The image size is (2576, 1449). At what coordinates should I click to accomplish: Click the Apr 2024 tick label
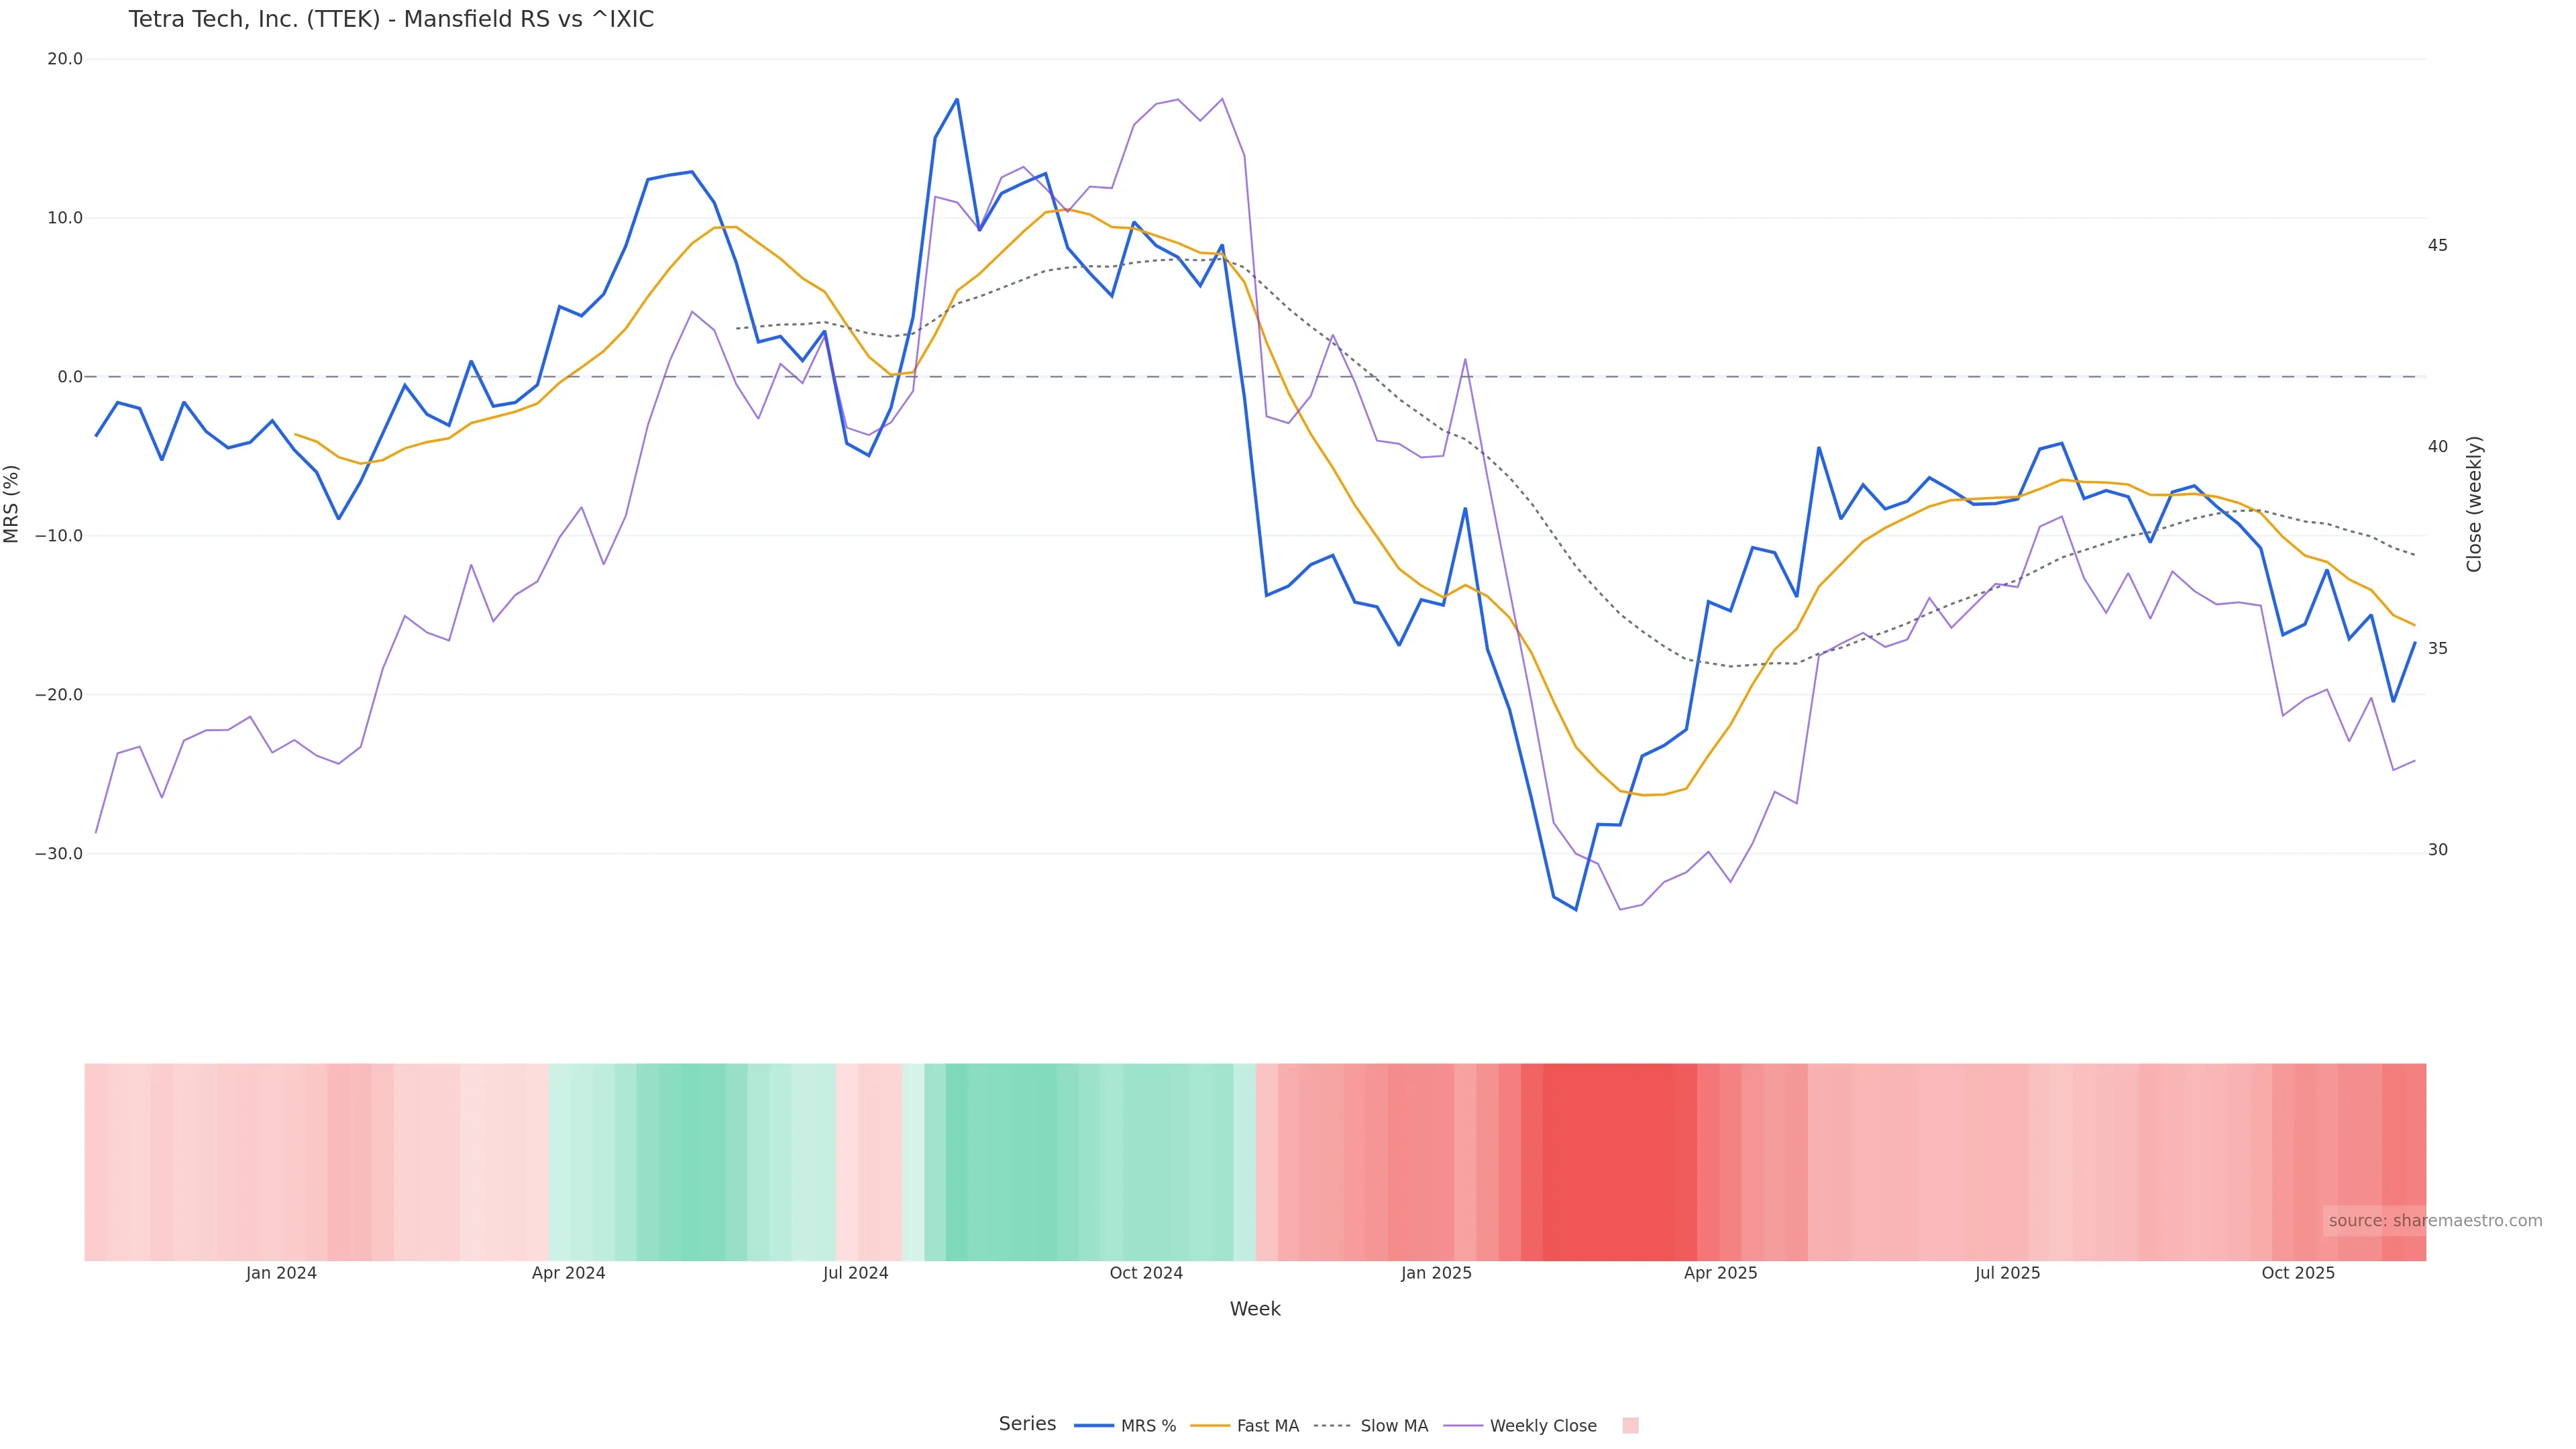coord(568,1273)
